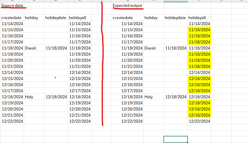Select yellow holidayall cell in Expected output 11/20/2024 row
248x144 pixels.
pyautogui.click(x=199, y=60)
